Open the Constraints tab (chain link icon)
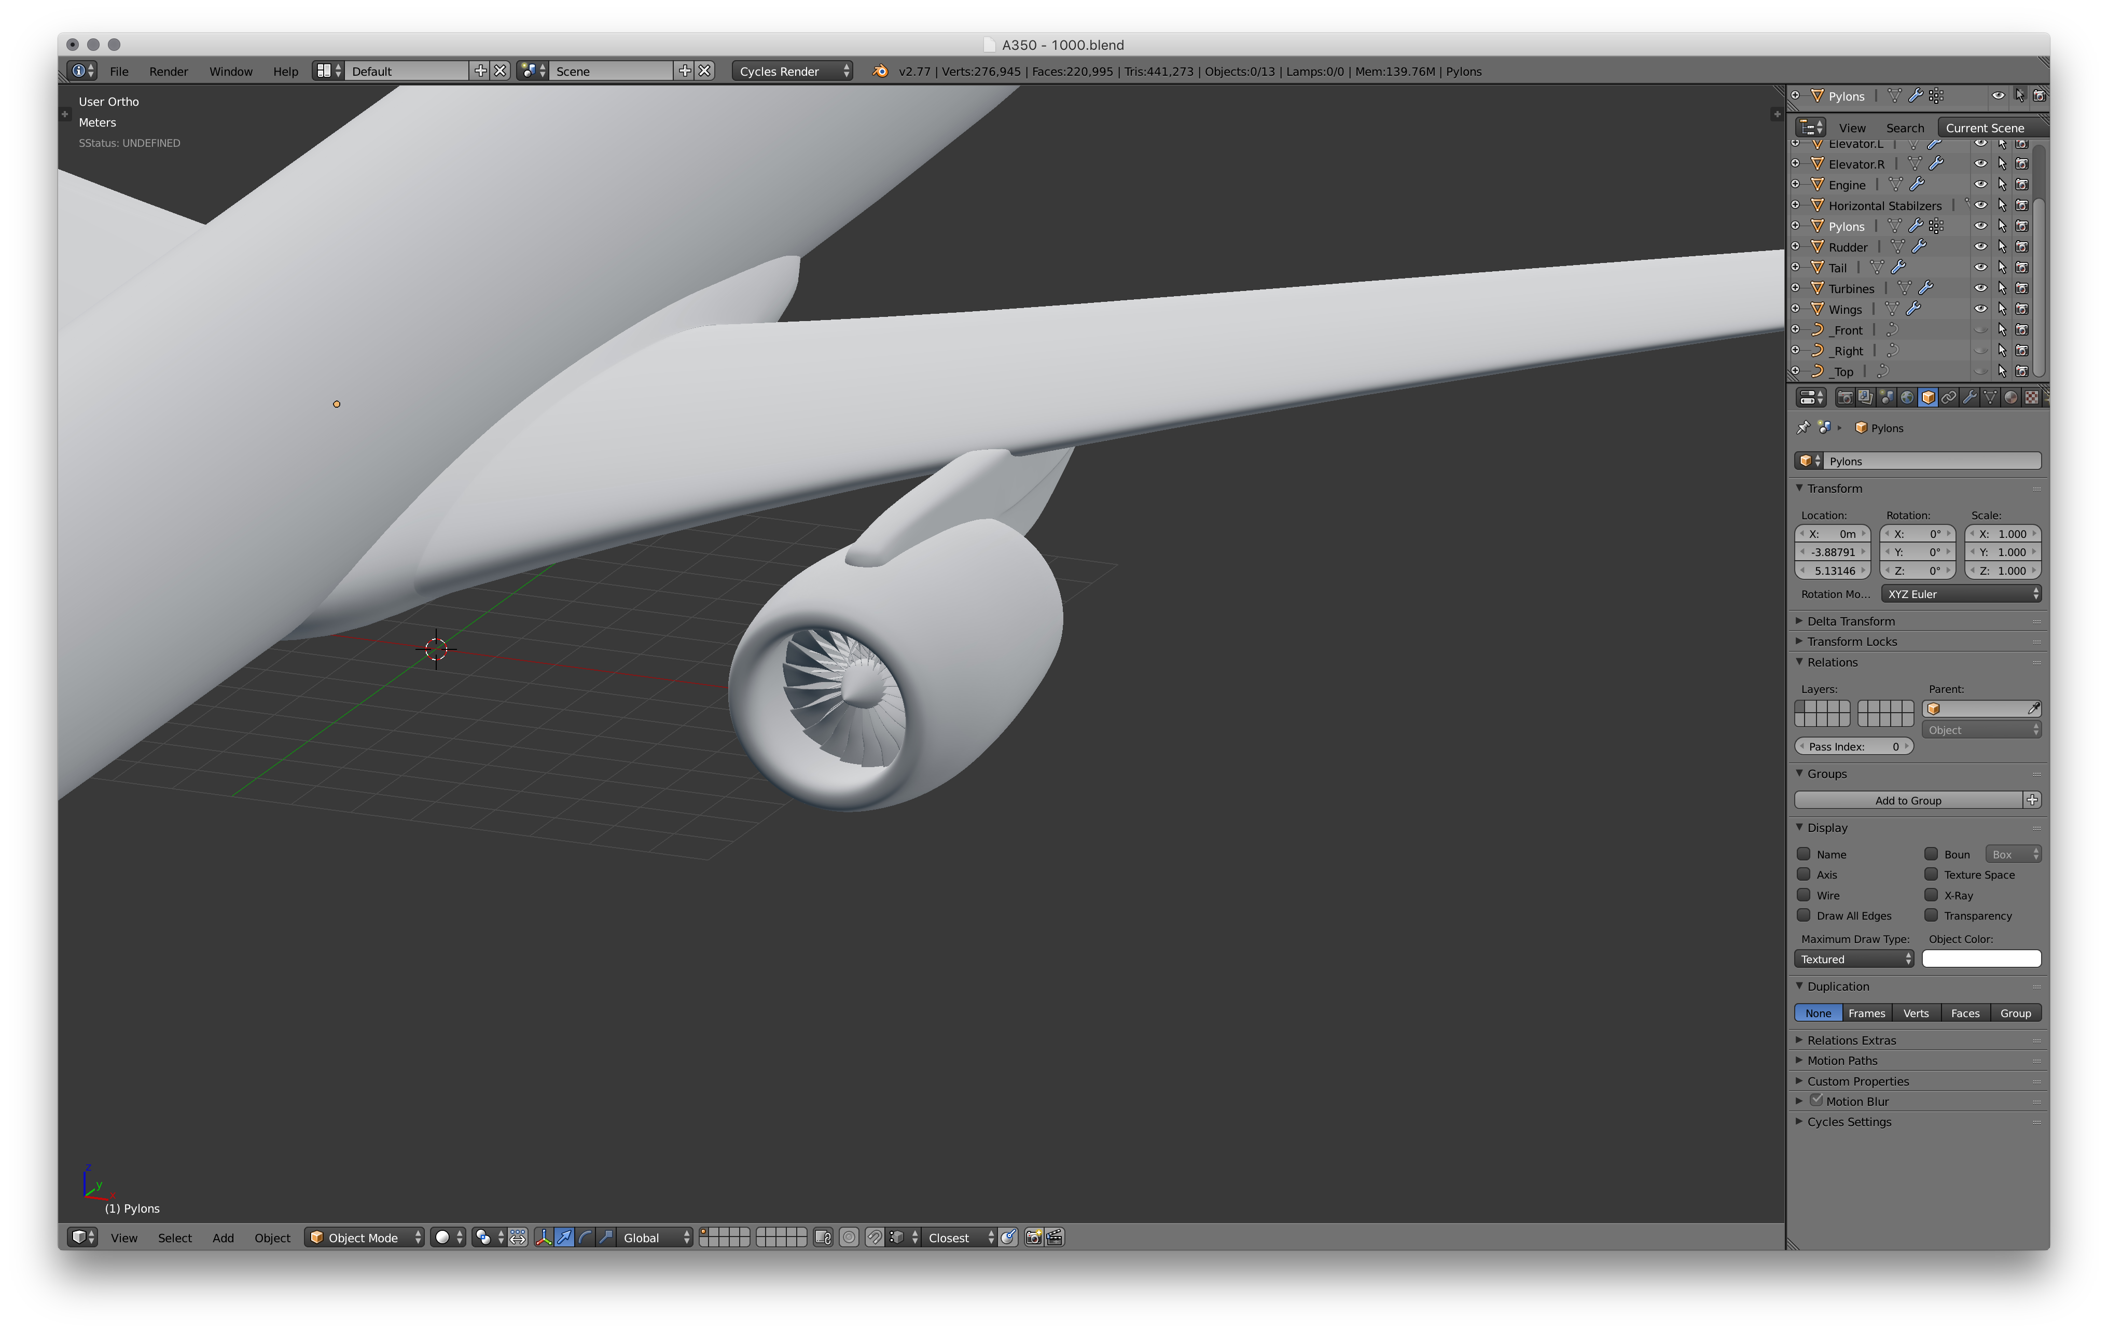The height and width of the screenshot is (1333, 2108). [1949, 397]
